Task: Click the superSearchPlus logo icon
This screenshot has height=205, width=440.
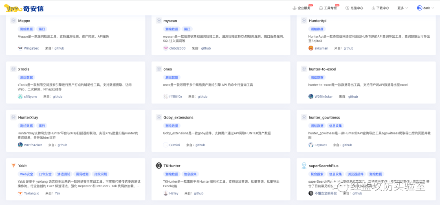Action: point(304,166)
